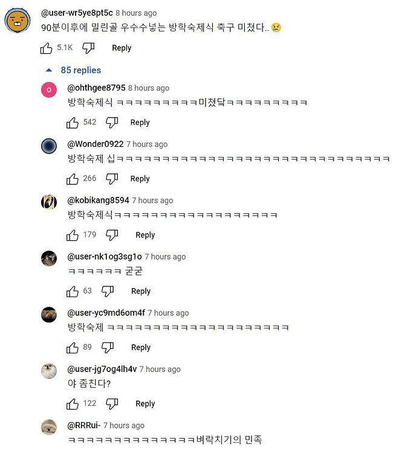Viewport: 399px width, 453px height.
Task: Dislike the reply from @user-nk1og3sg1o
Action: click(x=108, y=291)
